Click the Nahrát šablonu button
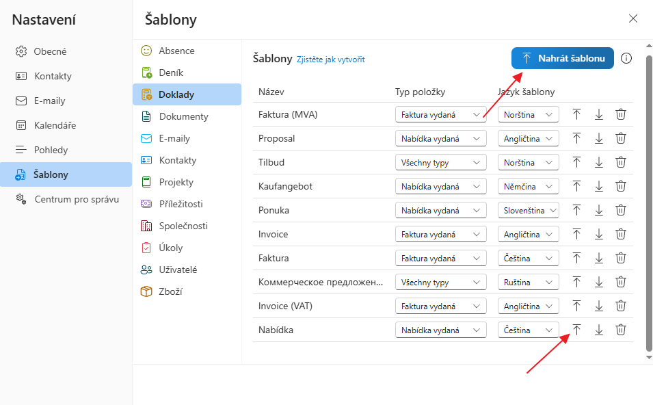 (x=562, y=59)
